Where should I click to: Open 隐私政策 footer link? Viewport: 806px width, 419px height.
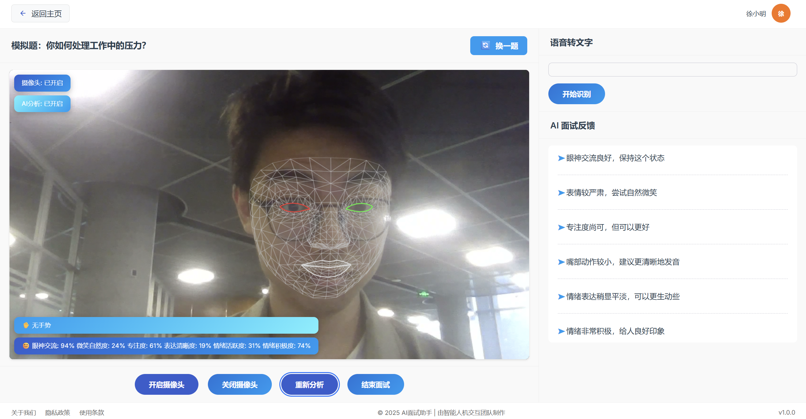coord(58,412)
